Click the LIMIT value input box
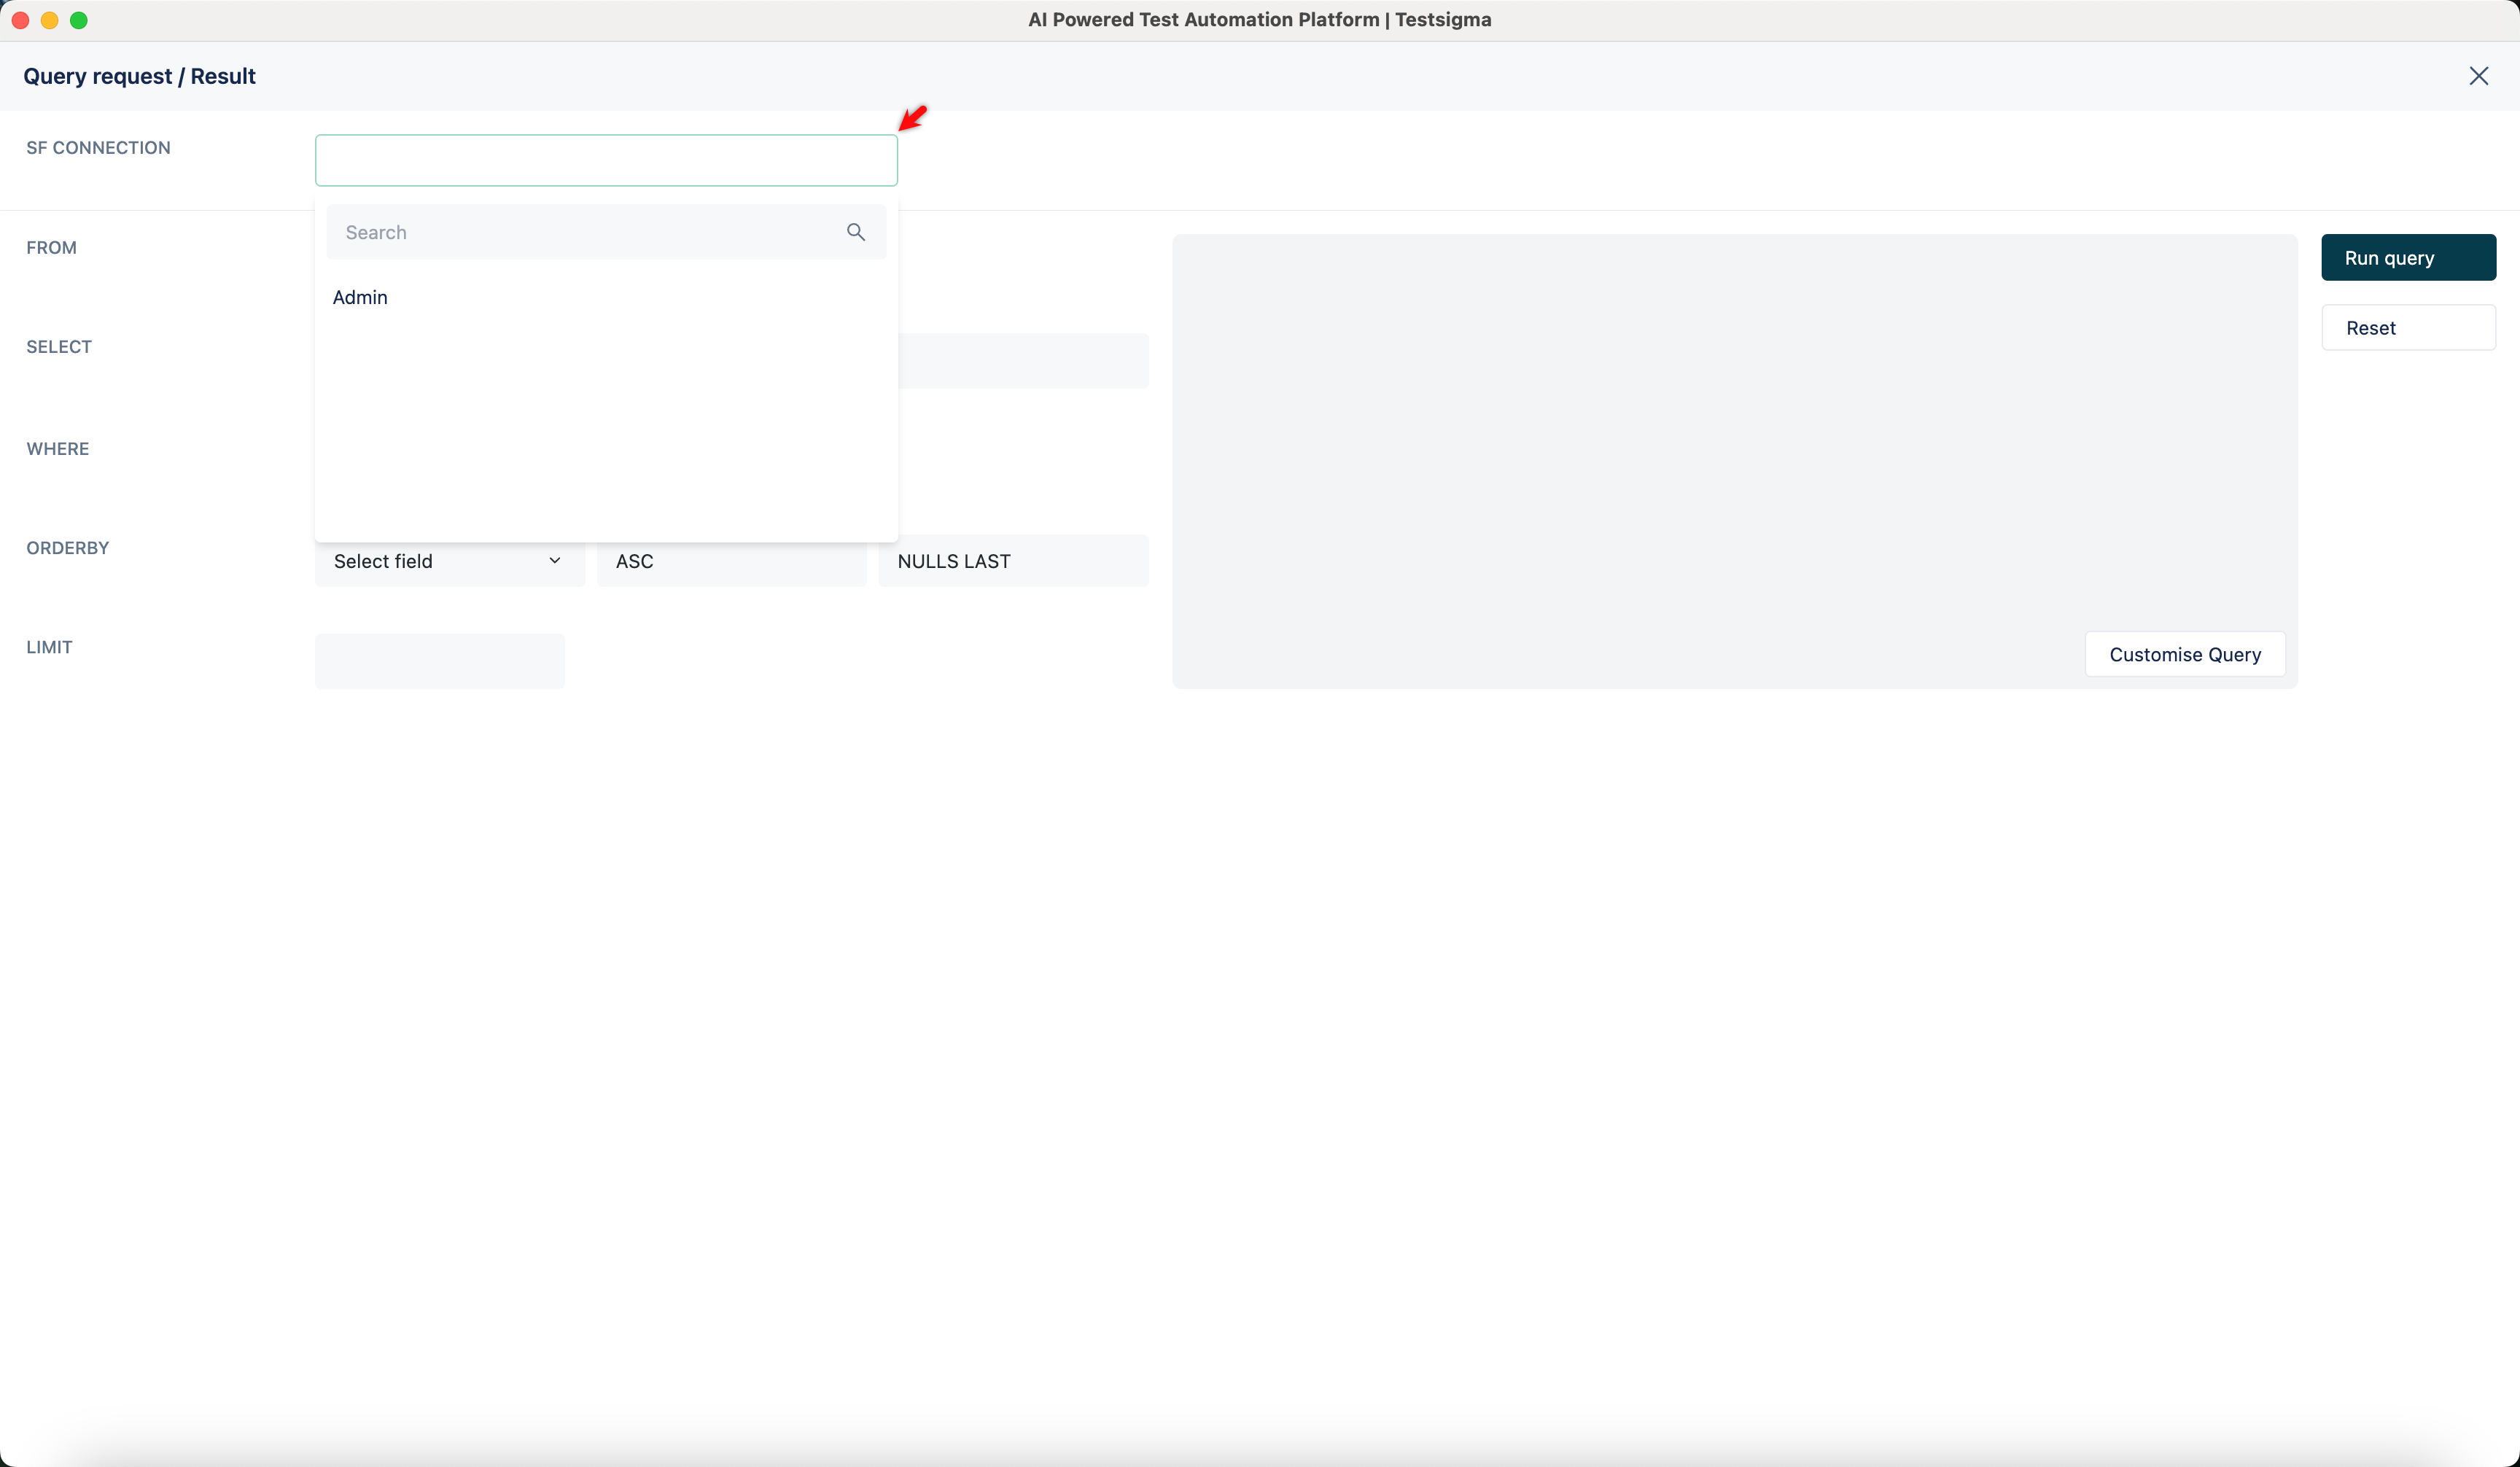This screenshot has height=1467, width=2520. [439, 660]
